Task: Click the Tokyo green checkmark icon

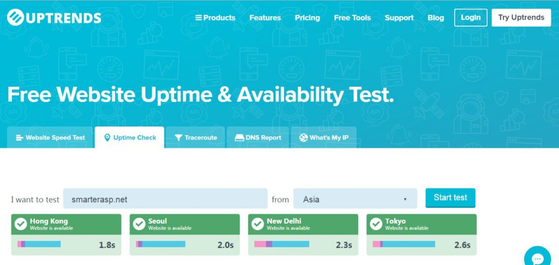Action: (376, 224)
